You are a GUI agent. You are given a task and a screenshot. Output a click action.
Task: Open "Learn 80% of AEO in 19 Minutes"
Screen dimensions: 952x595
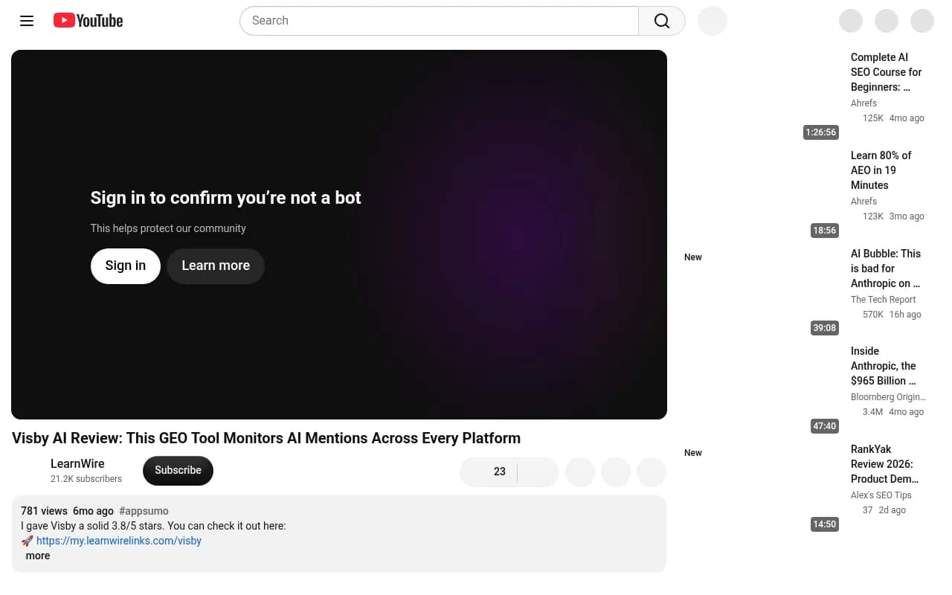[881, 170]
